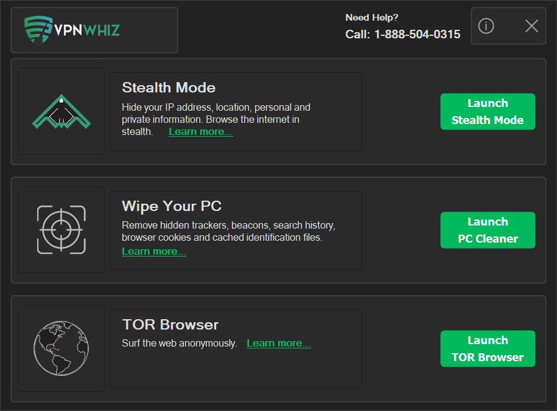Open Learn more link for Wipe Your PC
Image resolution: width=557 pixels, height=411 pixels.
click(154, 251)
